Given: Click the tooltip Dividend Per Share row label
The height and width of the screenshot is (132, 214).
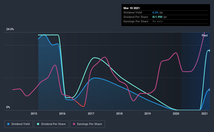Looking at the screenshot, I should tap(136, 17).
